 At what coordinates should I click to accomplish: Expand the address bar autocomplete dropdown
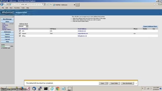44,5
